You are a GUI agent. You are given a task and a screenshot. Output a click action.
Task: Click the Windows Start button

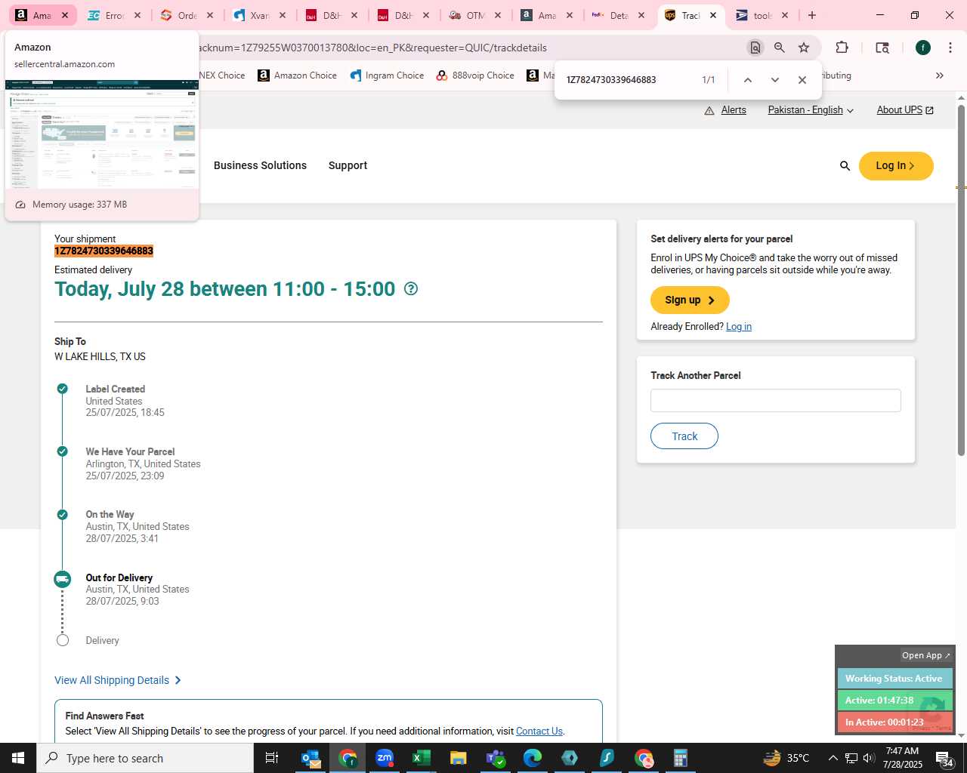(x=18, y=758)
